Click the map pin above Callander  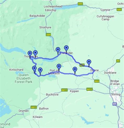click(x=66, y=49)
